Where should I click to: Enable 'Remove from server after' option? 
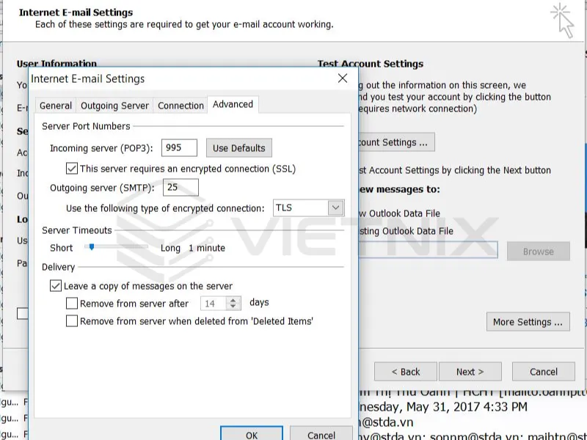click(71, 303)
